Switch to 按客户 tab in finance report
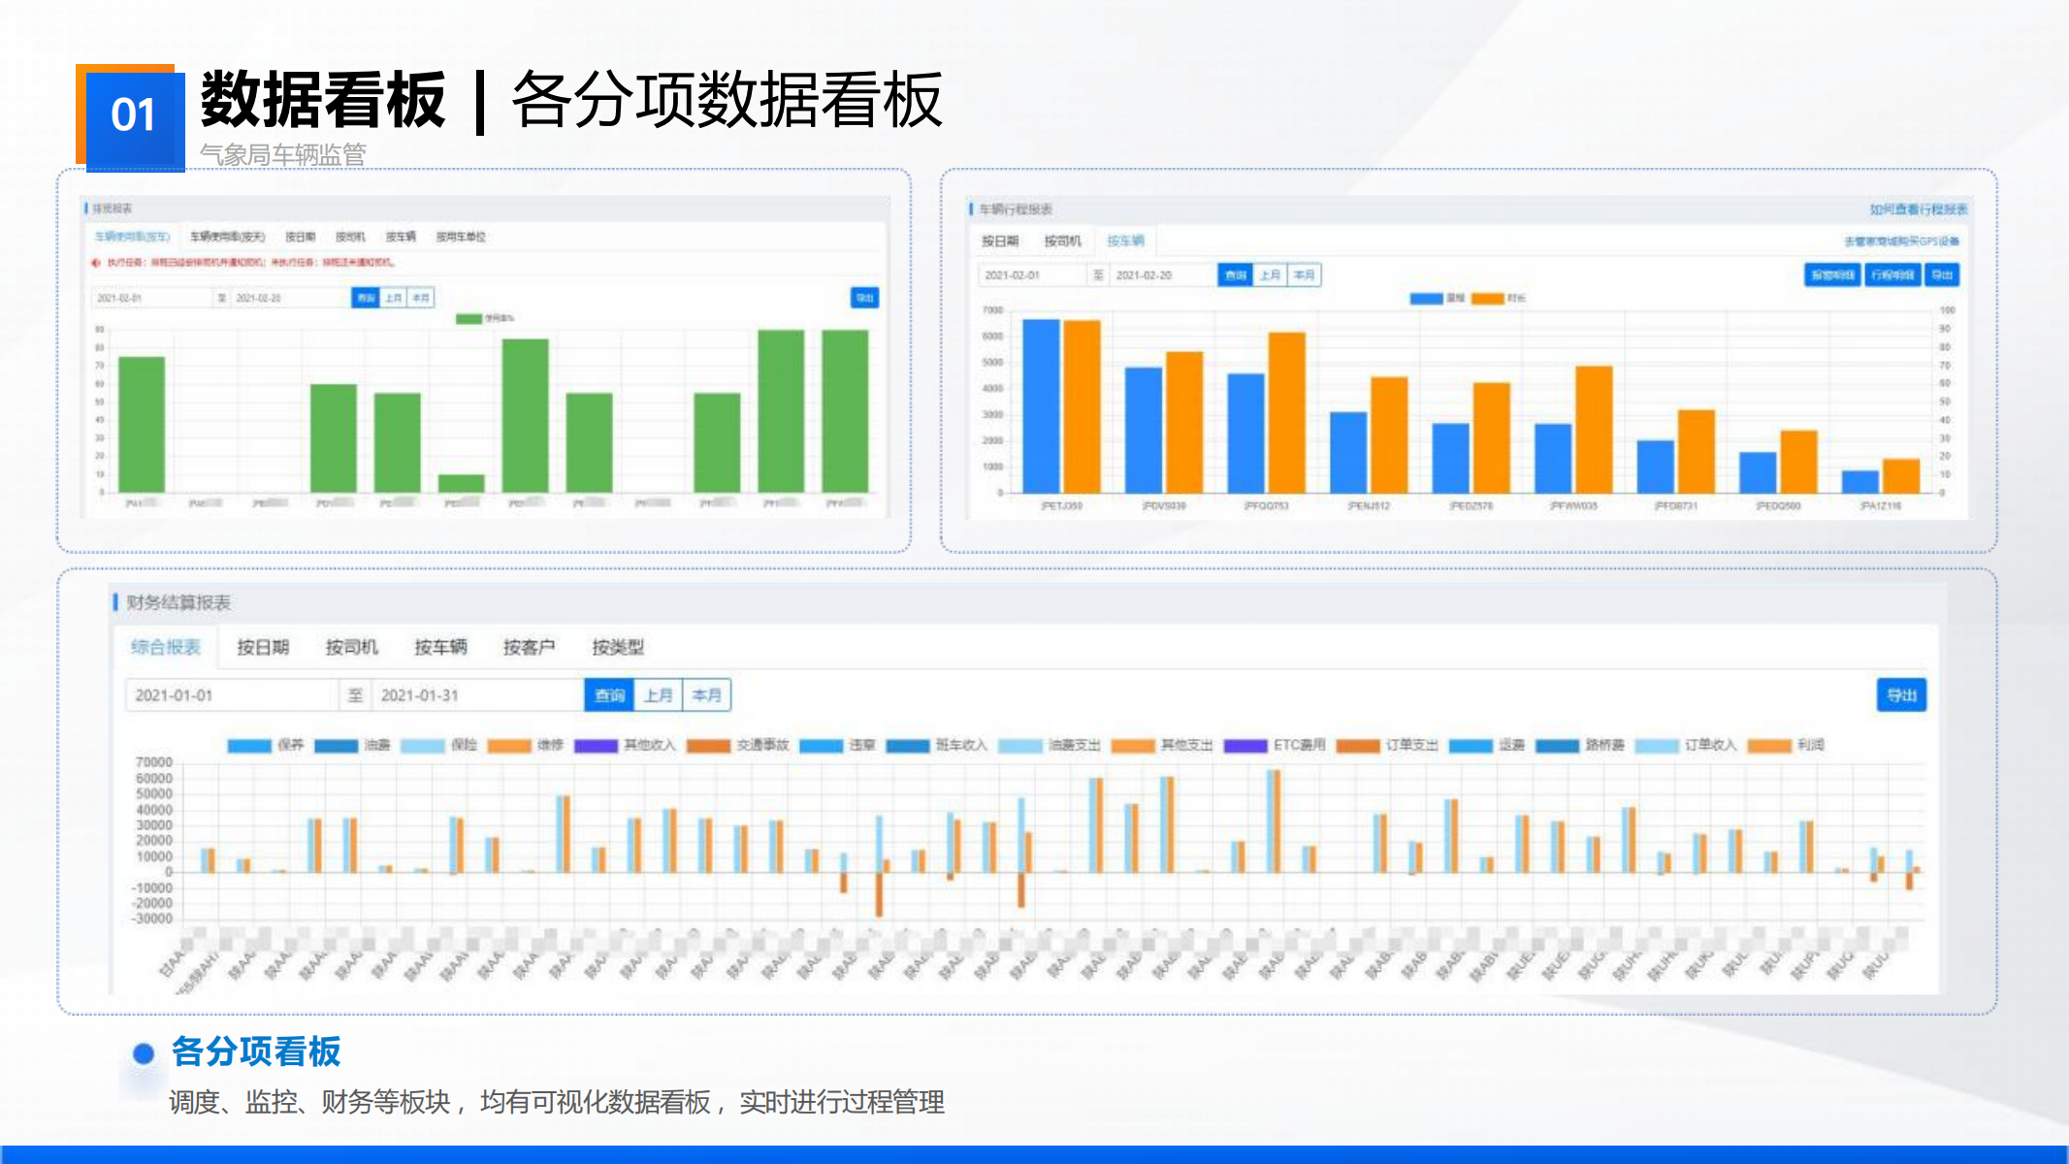 click(529, 647)
